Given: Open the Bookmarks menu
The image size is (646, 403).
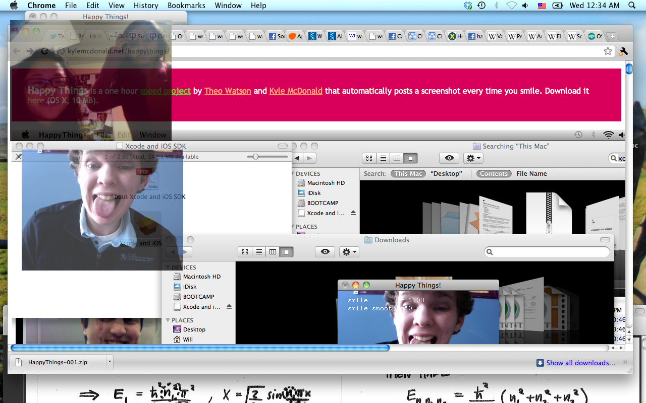Looking at the screenshot, I should pyautogui.click(x=186, y=6).
